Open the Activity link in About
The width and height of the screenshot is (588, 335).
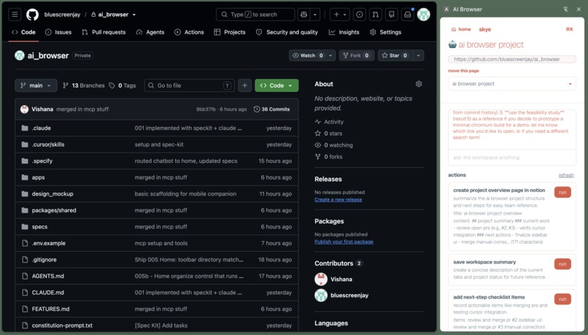[x=333, y=122]
